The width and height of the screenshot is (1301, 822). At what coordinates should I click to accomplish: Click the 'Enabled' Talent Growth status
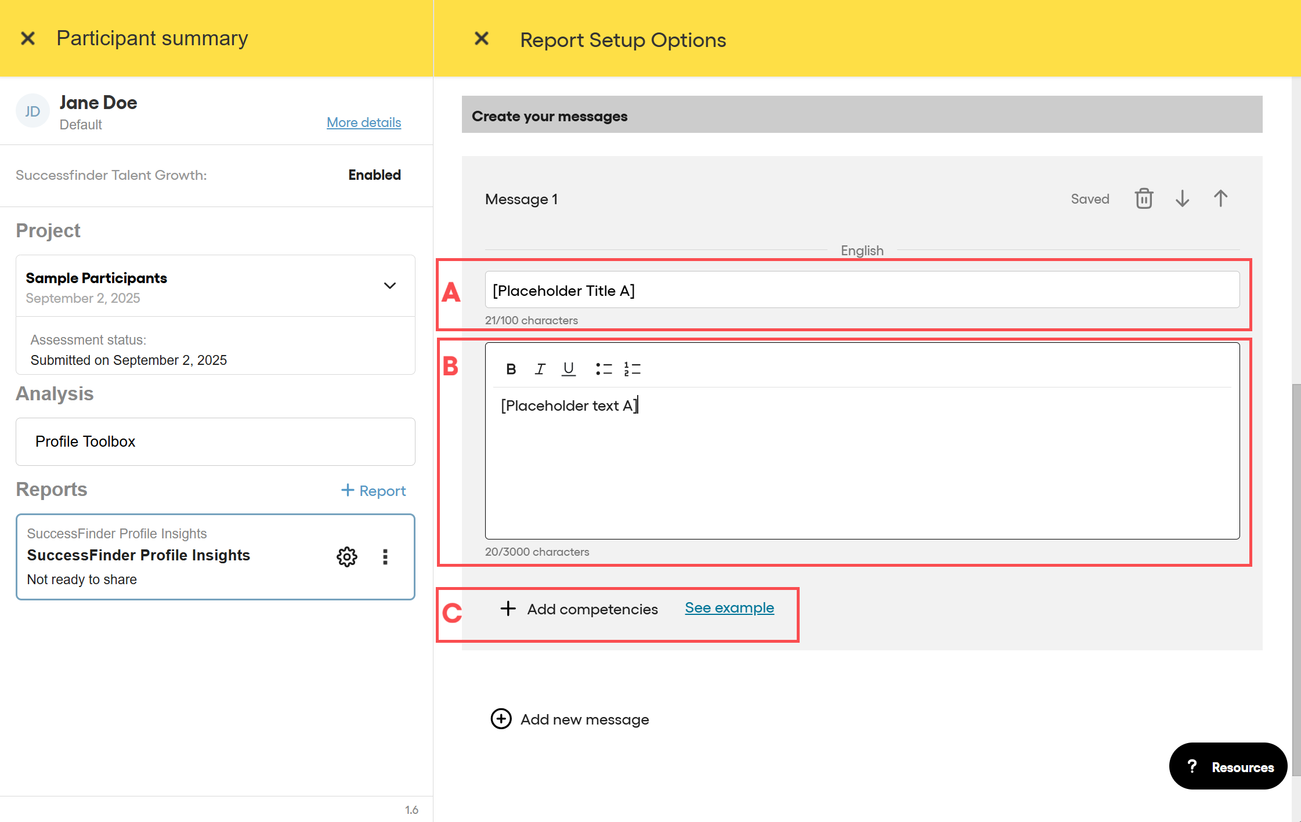point(374,175)
